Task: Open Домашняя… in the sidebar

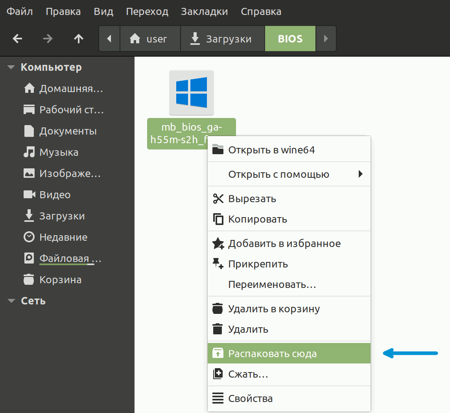Action: 71,88
